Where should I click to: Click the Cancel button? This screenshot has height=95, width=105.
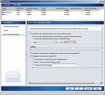(88, 88)
